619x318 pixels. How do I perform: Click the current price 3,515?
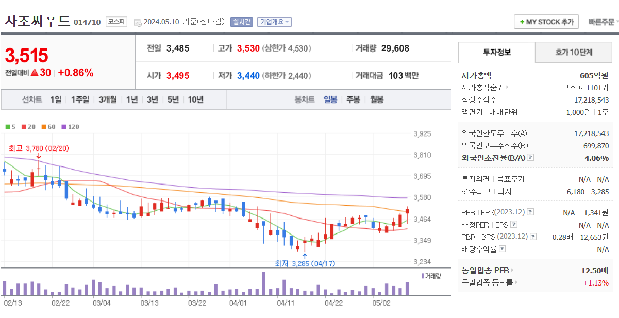pyautogui.click(x=26, y=55)
